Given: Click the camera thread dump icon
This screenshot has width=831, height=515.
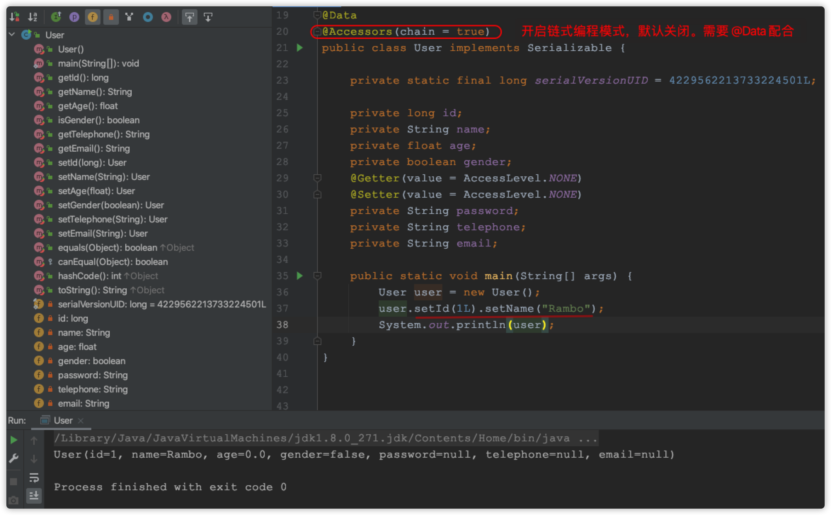Looking at the screenshot, I should pyautogui.click(x=14, y=500).
